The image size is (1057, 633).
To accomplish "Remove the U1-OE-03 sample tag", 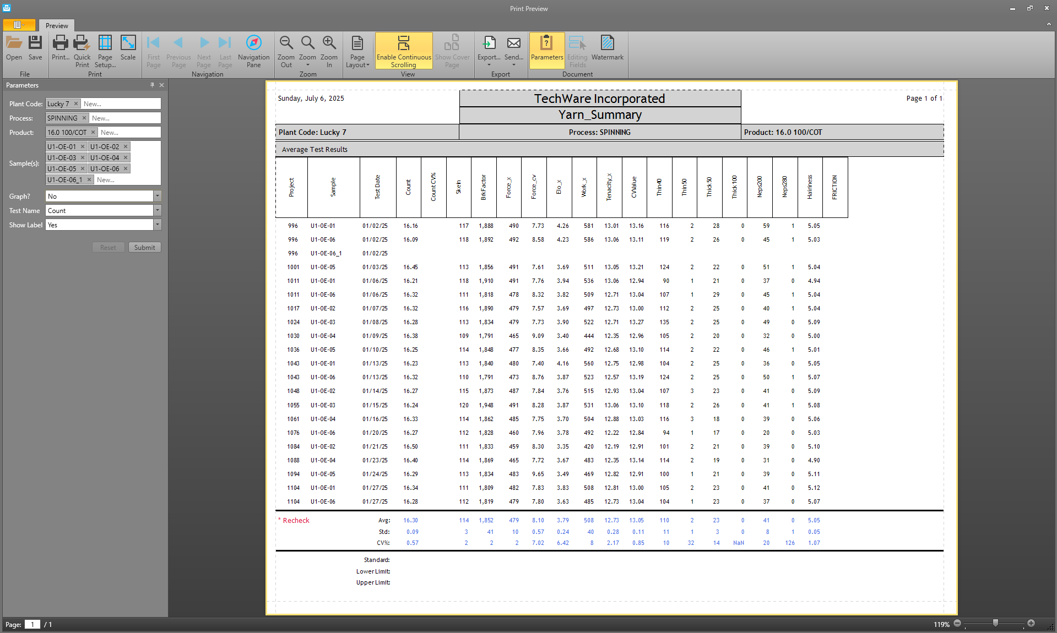I will point(83,158).
